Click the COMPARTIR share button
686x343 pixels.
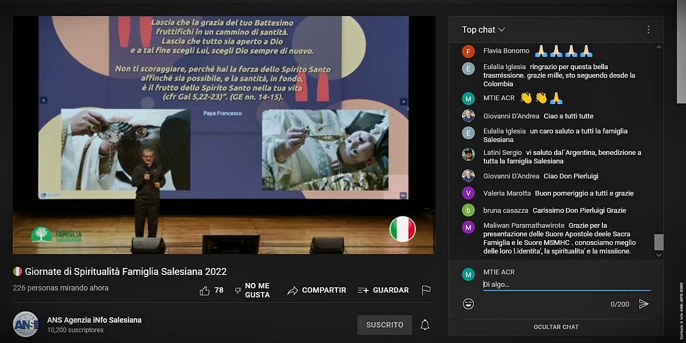point(317,290)
